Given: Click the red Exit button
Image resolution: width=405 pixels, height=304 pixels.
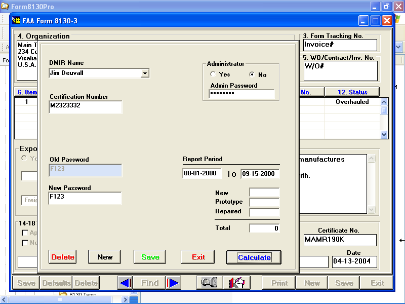Looking at the screenshot, I should 198,257.
